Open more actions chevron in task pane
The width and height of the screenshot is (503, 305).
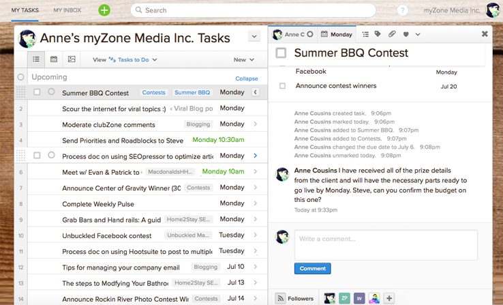tap(418, 34)
